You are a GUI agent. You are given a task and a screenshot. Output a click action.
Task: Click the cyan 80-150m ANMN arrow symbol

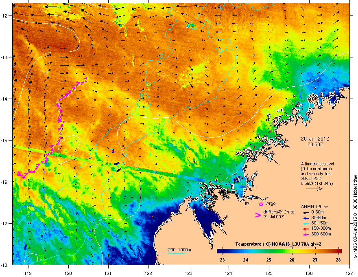pyautogui.click(x=306, y=223)
